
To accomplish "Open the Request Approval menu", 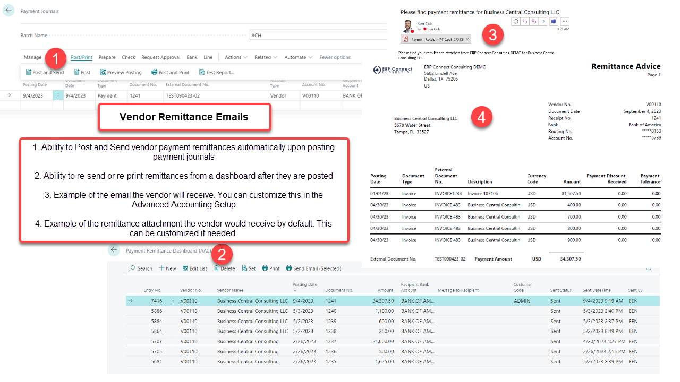I will pyautogui.click(x=161, y=57).
